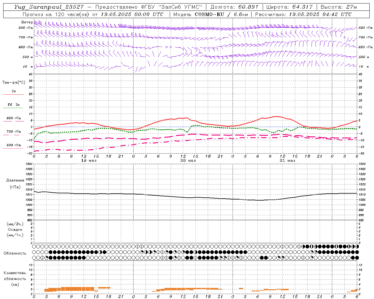This screenshot has height=299, width=374.
Task: Click right-side wind level label 850 гПа
Action: (366, 47)
